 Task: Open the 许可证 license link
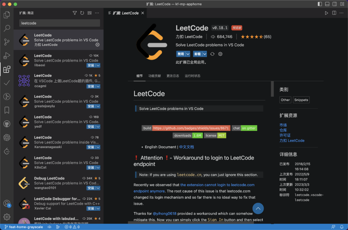285,135
